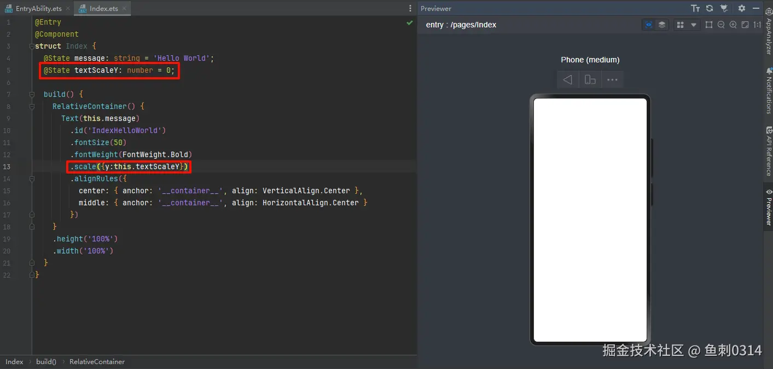
Task: Click .width('100%') on line 20
Action: pyautogui.click(x=83, y=251)
